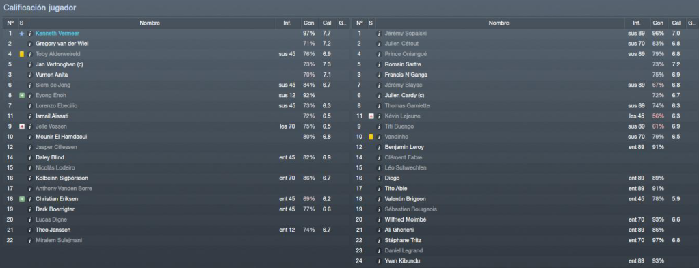Click the Inf. header in the right table
This screenshot has width=699, height=268.
tap(637, 23)
